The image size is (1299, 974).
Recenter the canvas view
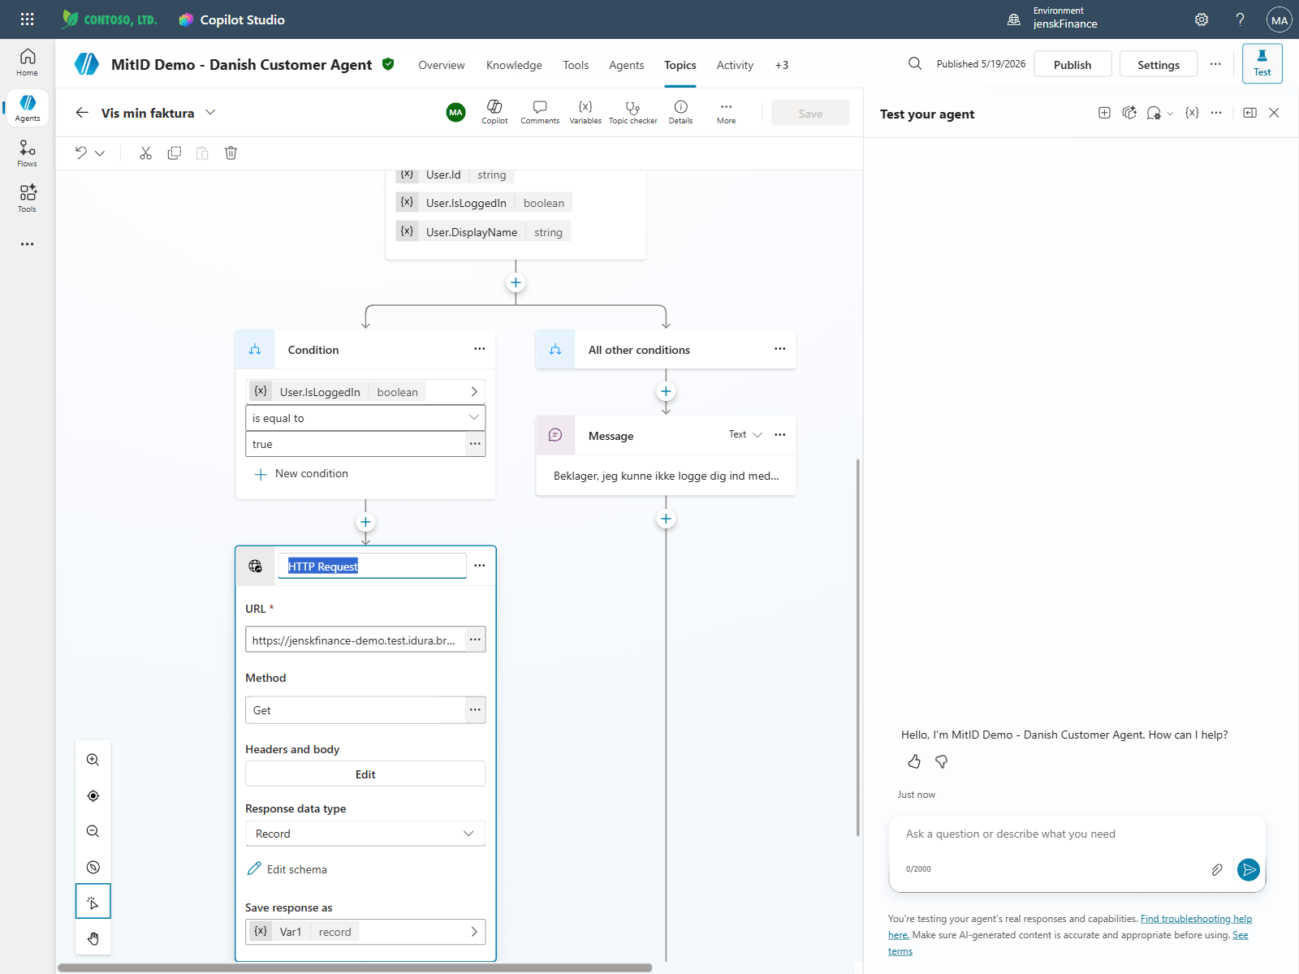pyautogui.click(x=93, y=795)
